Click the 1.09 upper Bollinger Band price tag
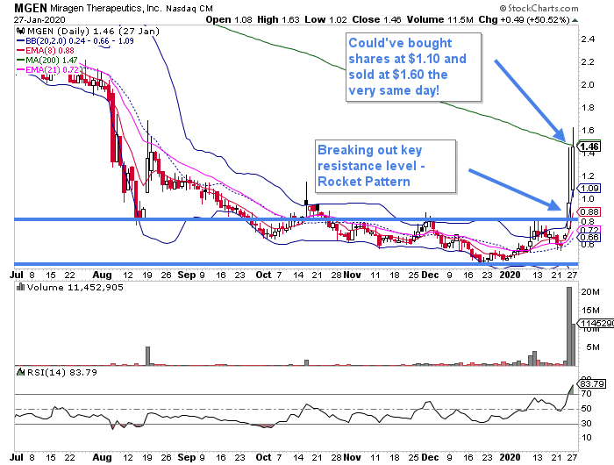Image resolution: width=614 pixels, height=465 pixels. click(589, 189)
